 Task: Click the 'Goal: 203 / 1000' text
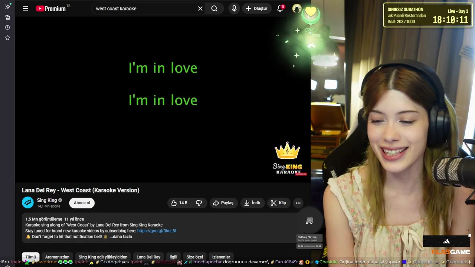pos(402,22)
